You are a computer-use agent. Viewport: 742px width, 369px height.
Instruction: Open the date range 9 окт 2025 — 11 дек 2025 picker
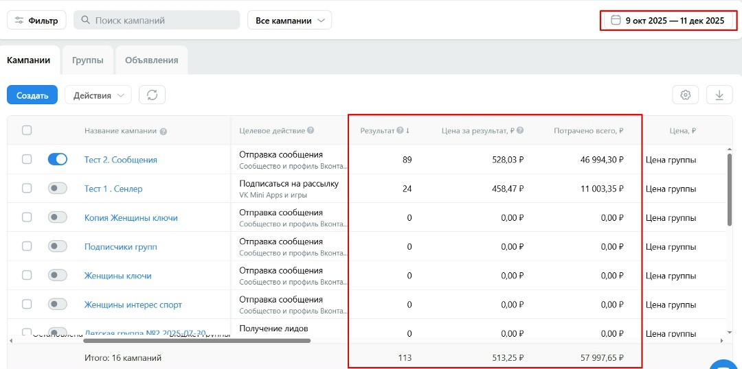point(668,21)
